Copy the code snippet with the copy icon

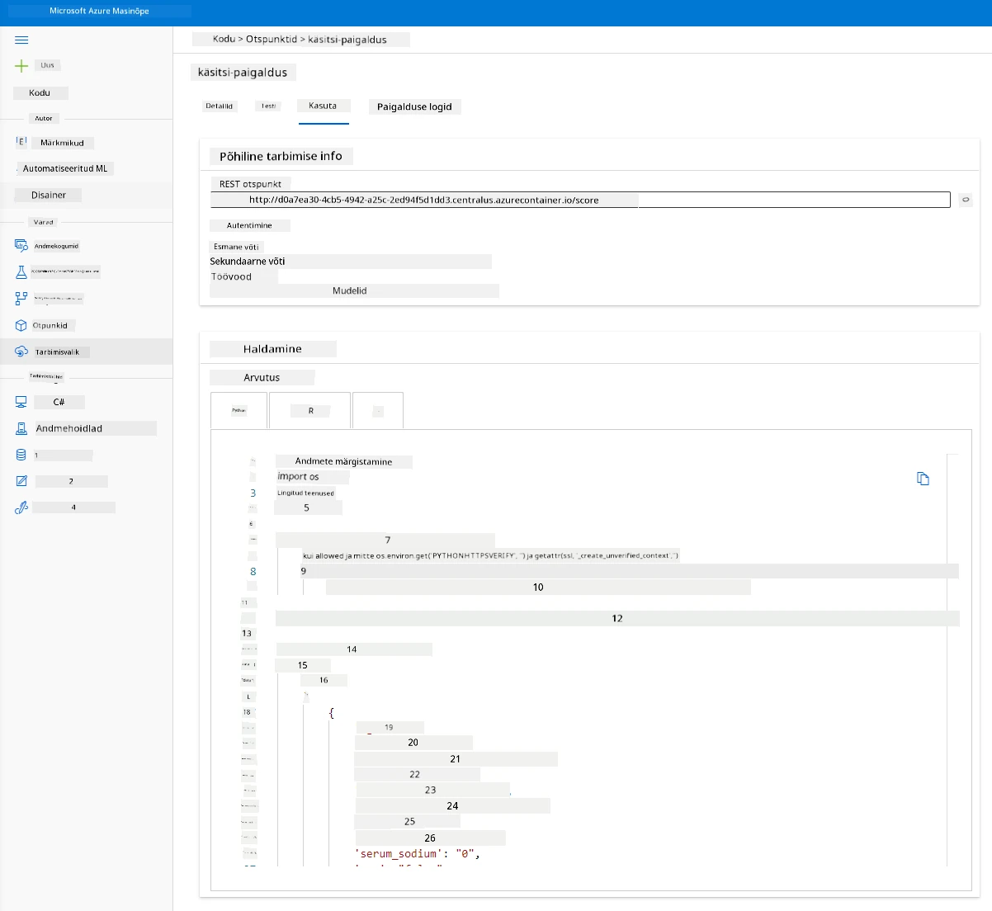pos(923,479)
